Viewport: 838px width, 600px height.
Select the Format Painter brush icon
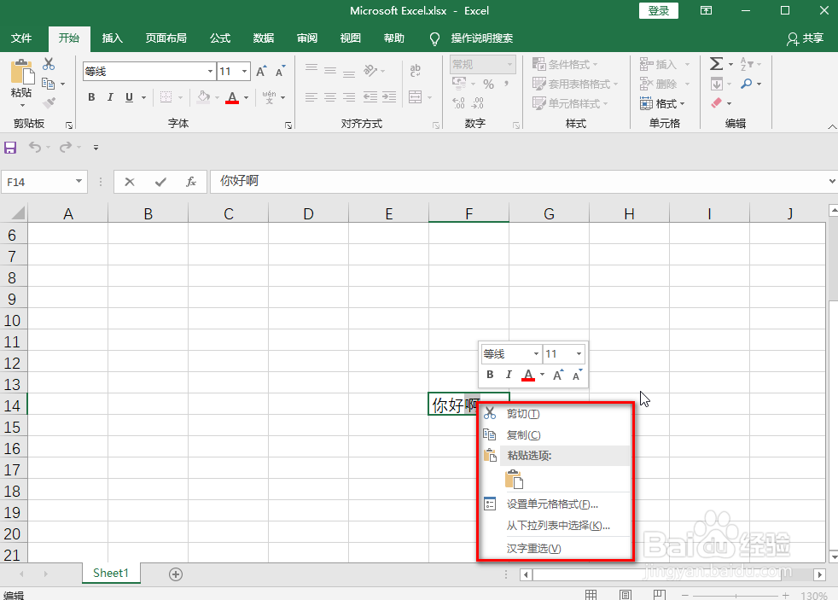(x=49, y=102)
